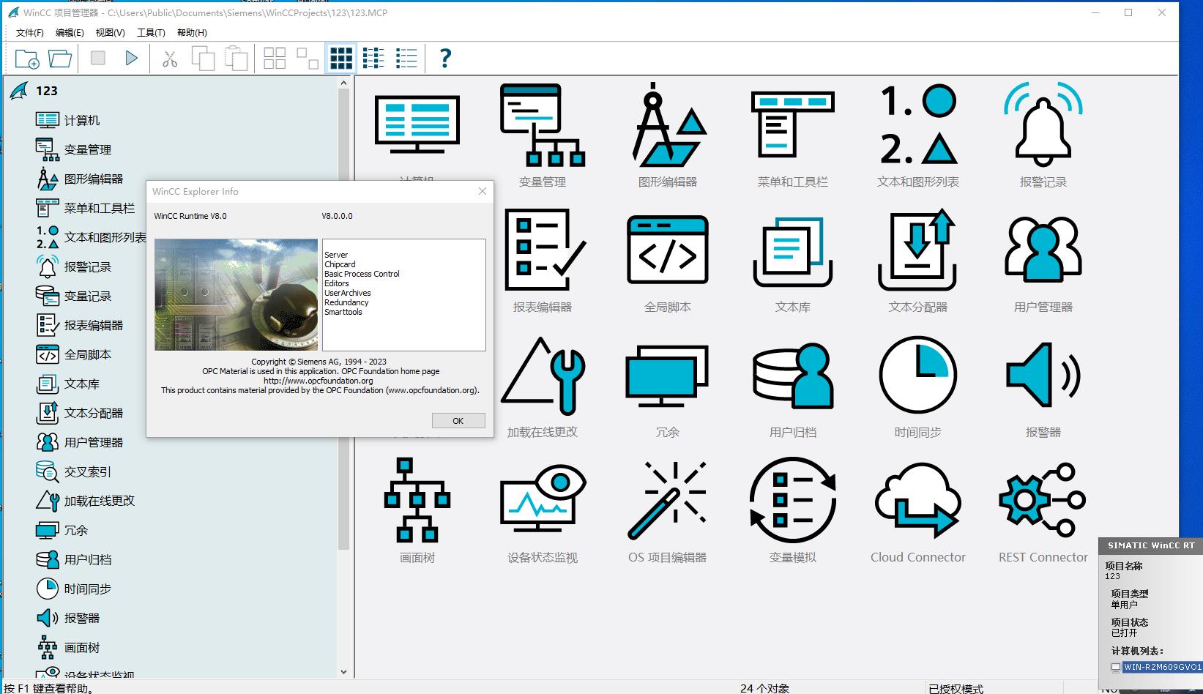The width and height of the screenshot is (1203, 694).
Task: Select project root 123 in tree
Action: pyautogui.click(x=46, y=91)
